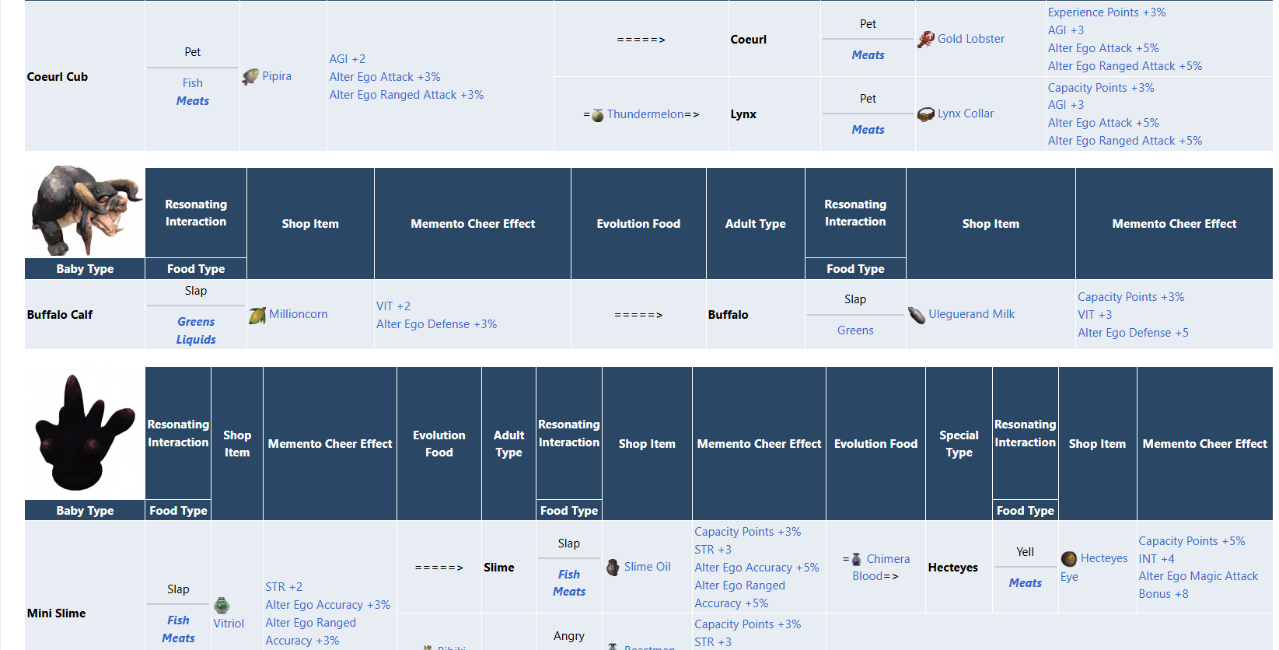Click the Vitriol bottle icon
This screenshot has width=1279, height=650.
point(222,605)
